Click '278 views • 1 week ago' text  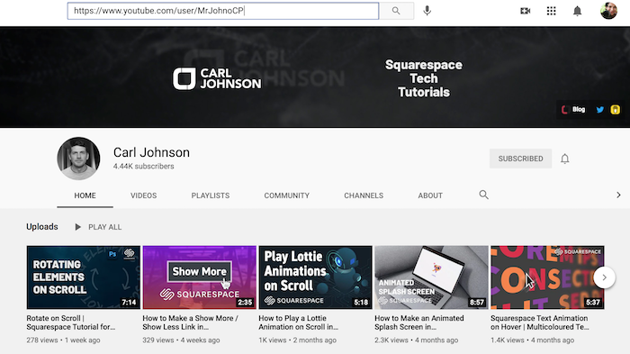pos(64,340)
